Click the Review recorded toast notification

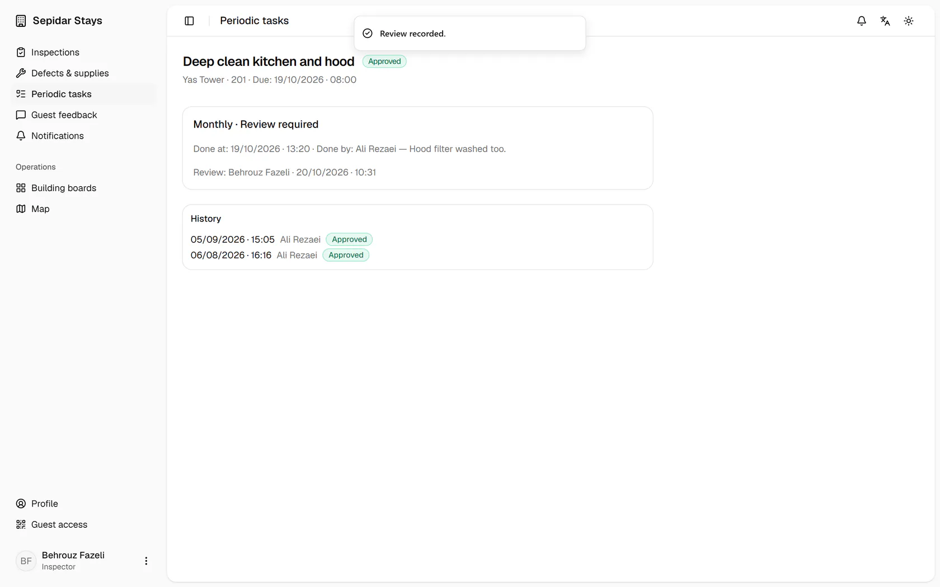[470, 34]
